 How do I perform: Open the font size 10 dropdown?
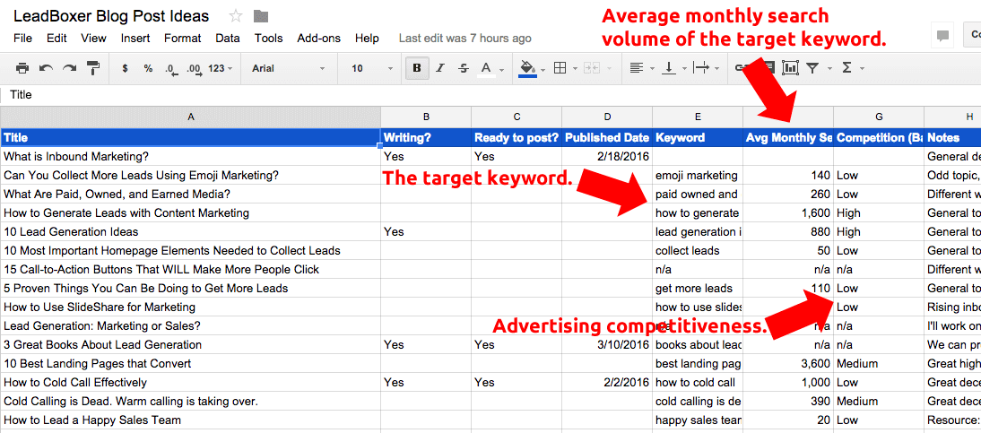pyautogui.click(x=372, y=68)
